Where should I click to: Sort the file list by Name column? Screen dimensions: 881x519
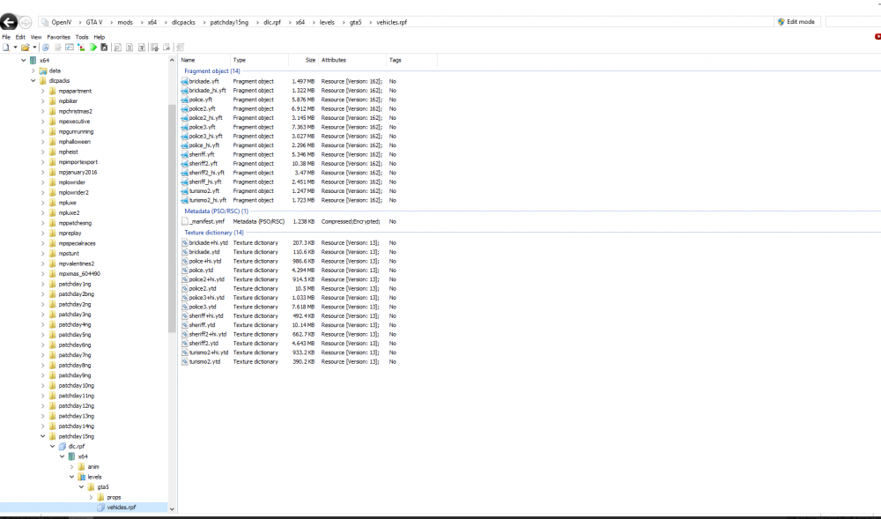(204, 60)
